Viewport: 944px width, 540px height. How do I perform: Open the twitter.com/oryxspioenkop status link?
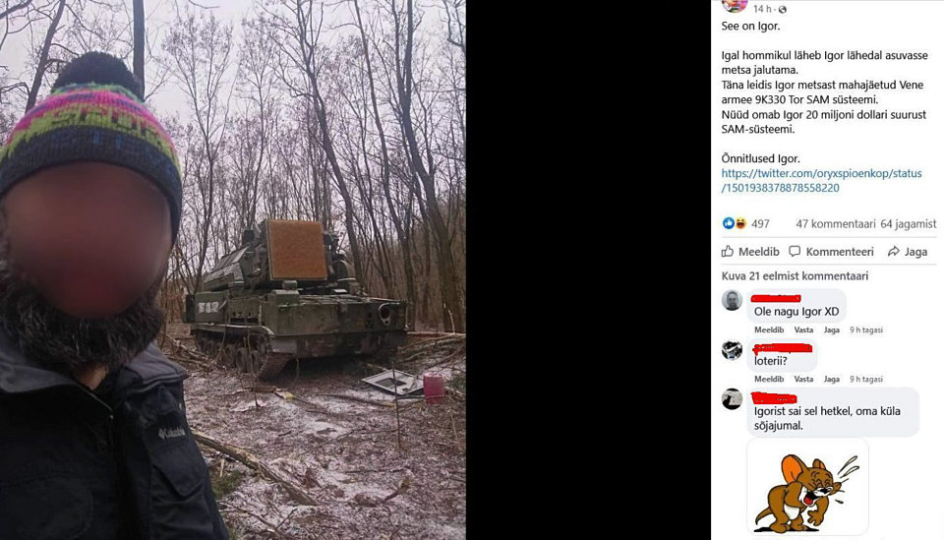[x=821, y=181]
